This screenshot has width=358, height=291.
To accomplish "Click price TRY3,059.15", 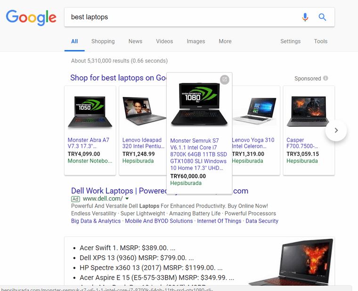I will coord(302,154).
